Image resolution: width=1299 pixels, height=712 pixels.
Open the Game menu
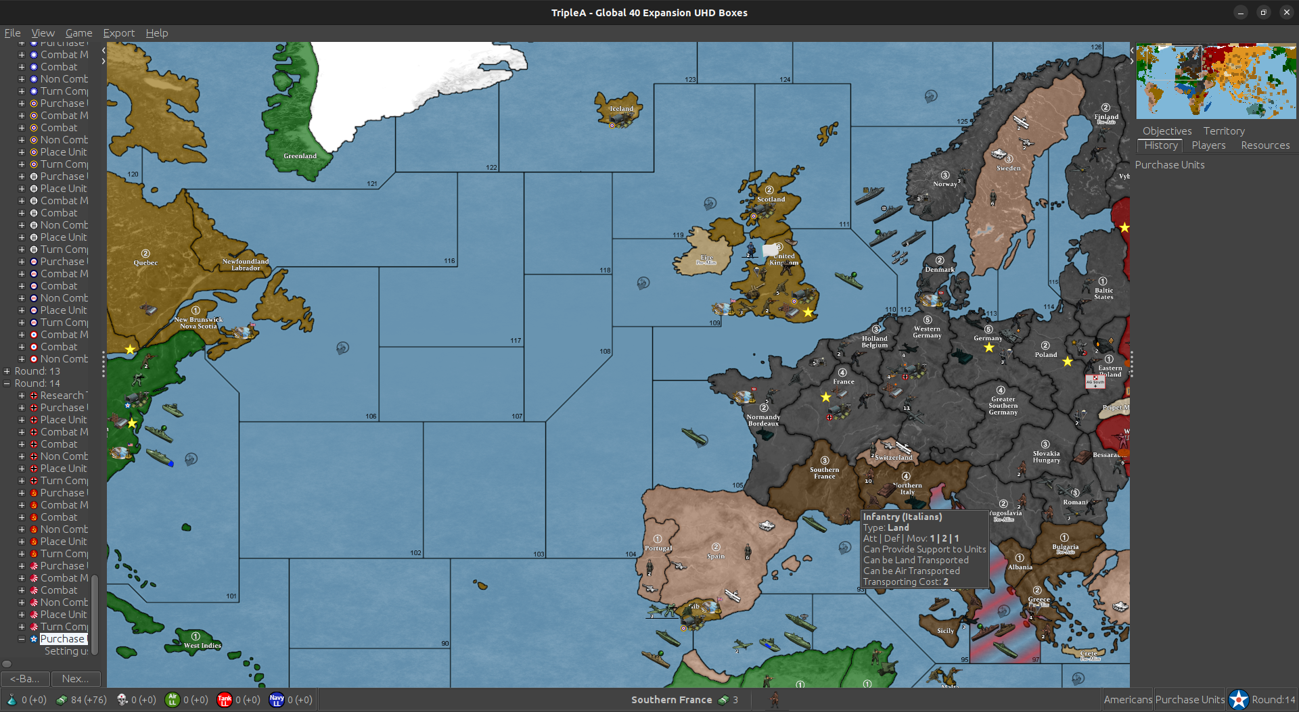(78, 33)
